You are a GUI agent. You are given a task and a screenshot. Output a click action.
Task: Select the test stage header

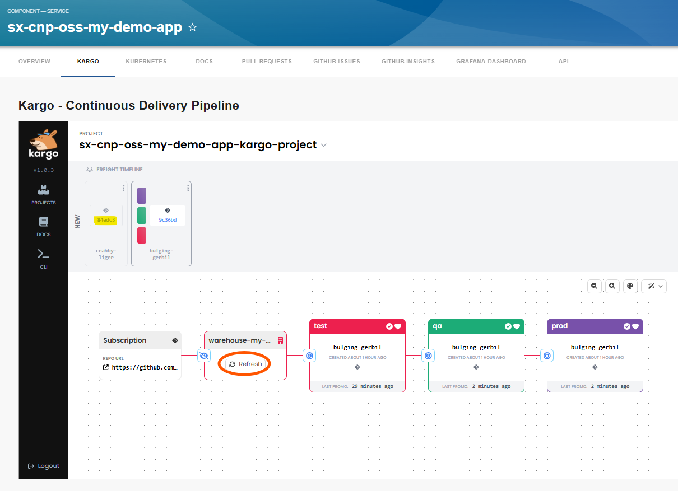[x=357, y=326]
